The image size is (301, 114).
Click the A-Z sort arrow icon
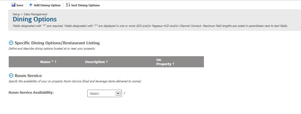(x=68, y=5)
